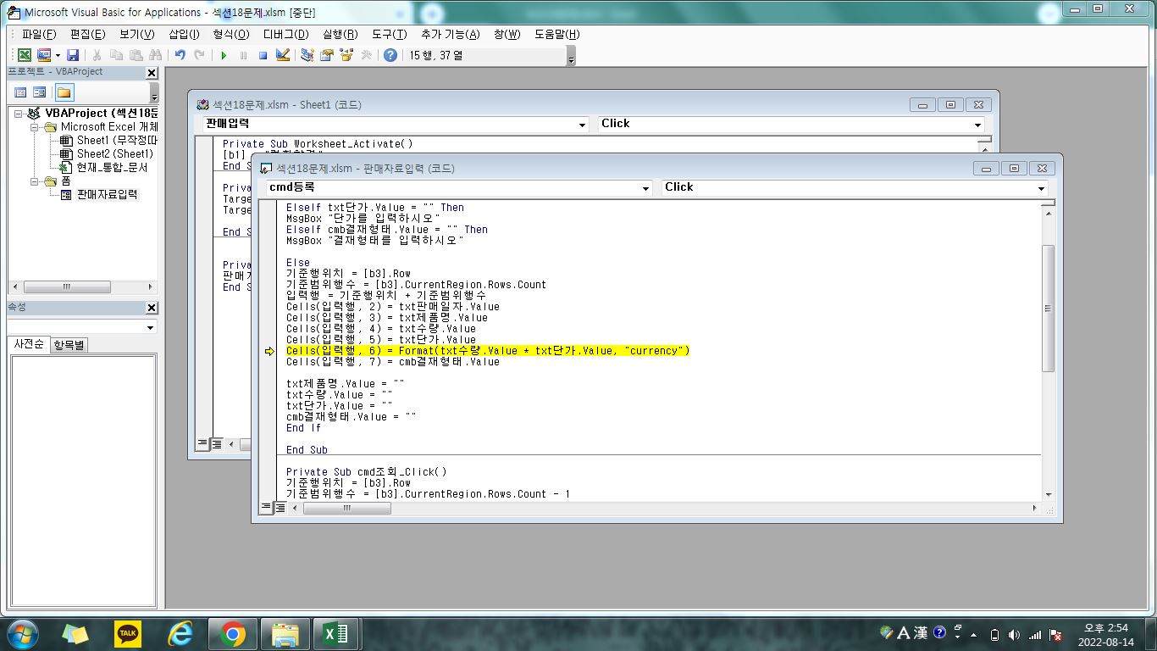1157x651 pixels.
Task: Open Excel from the Windows taskbar
Action: (x=335, y=634)
